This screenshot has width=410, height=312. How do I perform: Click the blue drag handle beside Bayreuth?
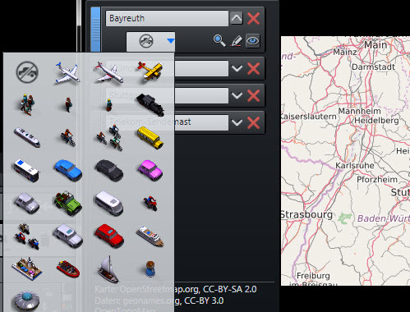click(x=95, y=29)
